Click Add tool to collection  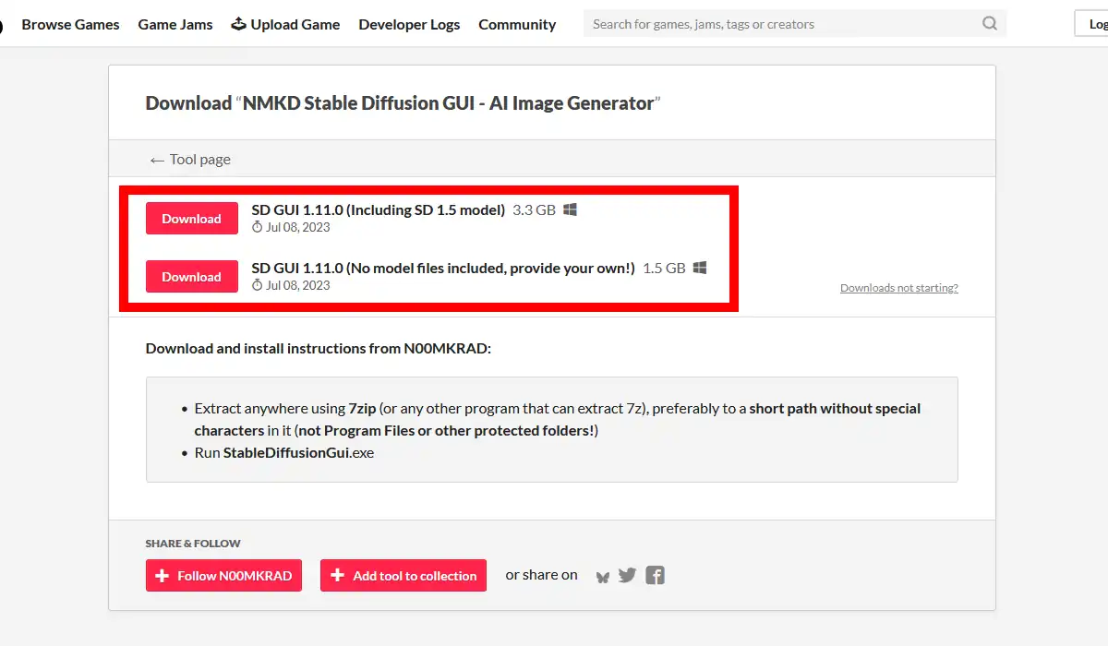403,575
